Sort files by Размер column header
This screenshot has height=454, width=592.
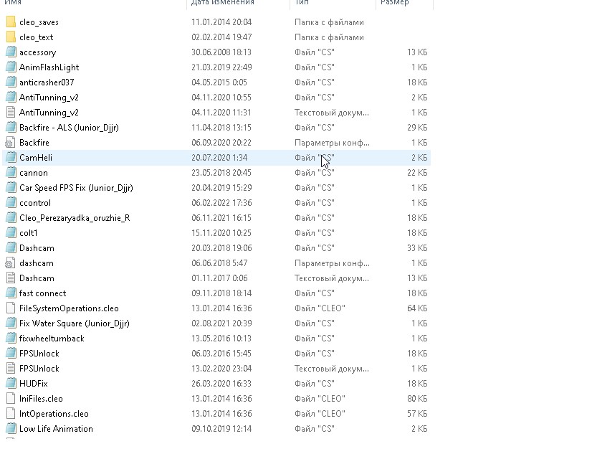(x=394, y=3)
